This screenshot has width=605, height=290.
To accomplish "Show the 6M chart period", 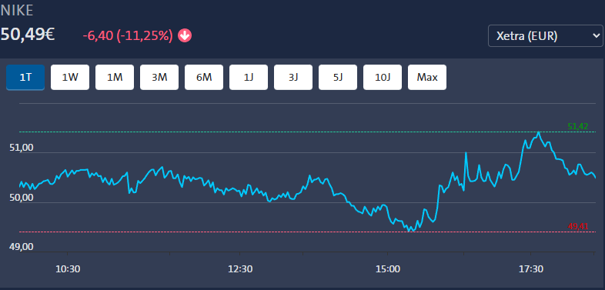I will pyautogui.click(x=204, y=77).
